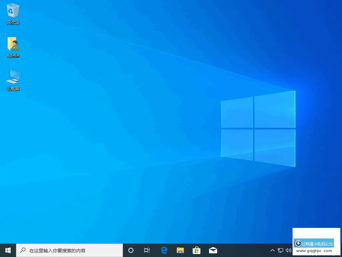Mute audio via the speaker tray icon
The height and width of the screenshot is (257, 342).
coord(289,250)
